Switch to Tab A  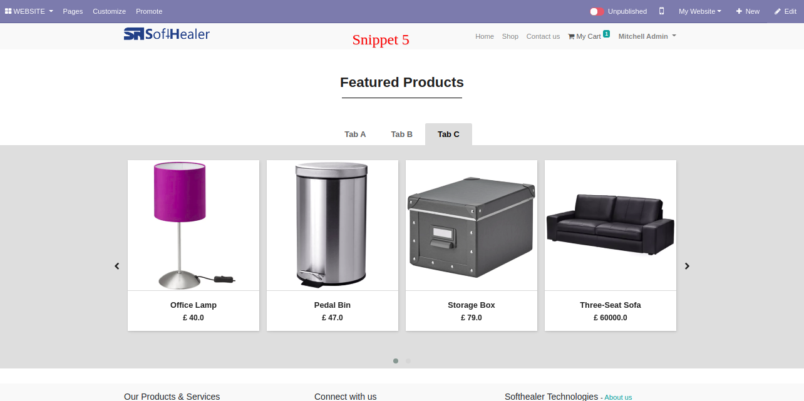pos(355,135)
